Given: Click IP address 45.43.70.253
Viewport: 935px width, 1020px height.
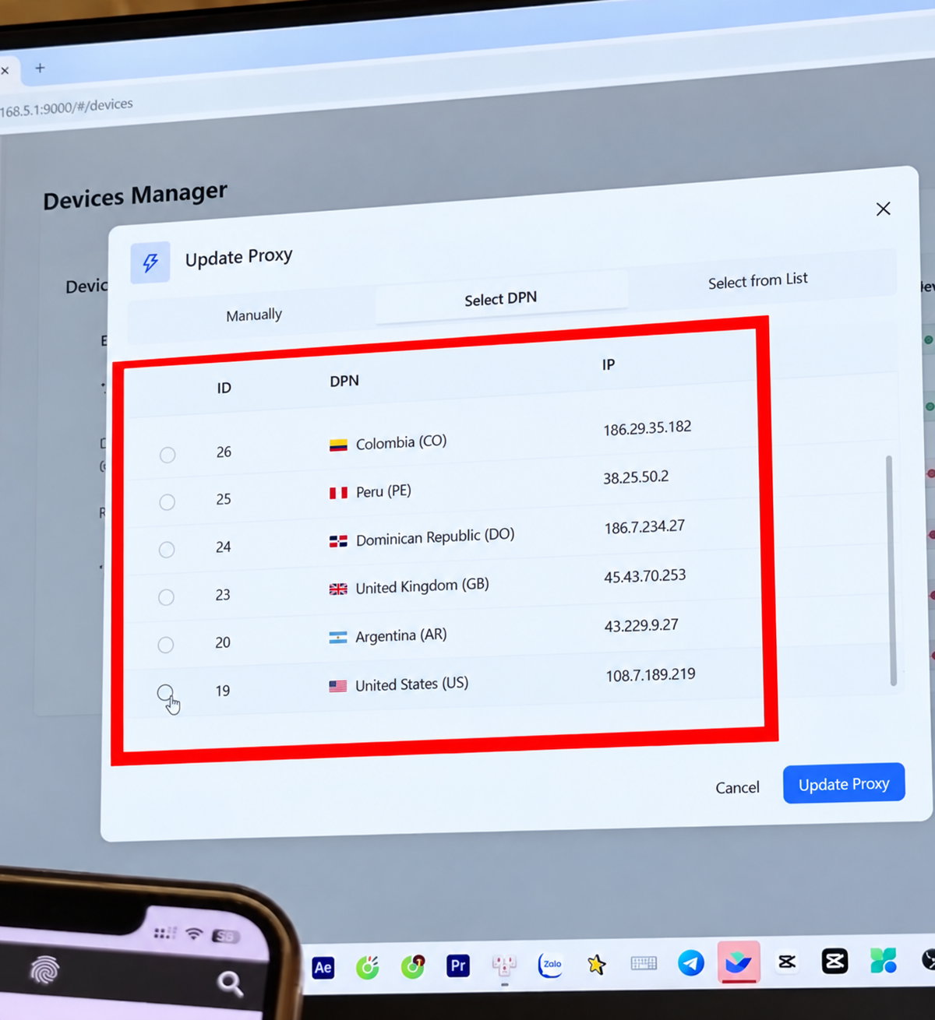Looking at the screenshot, I should coord(645,576).
